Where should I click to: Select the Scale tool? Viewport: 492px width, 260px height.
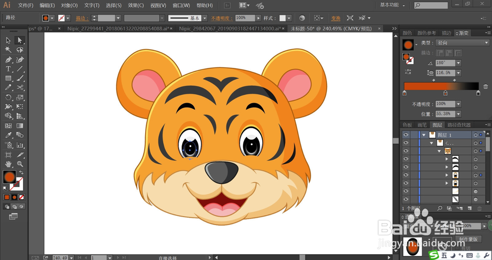pos(20,97)
